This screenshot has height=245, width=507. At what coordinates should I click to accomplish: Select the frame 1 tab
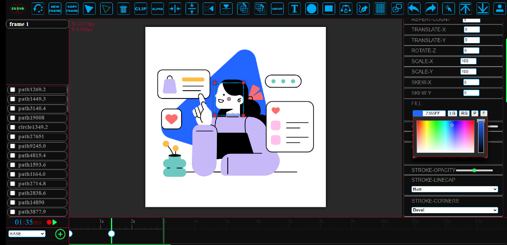coord(37,24)
